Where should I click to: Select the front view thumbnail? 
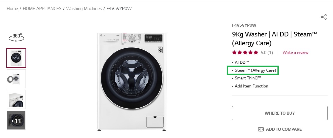click(x=16, y=58)
